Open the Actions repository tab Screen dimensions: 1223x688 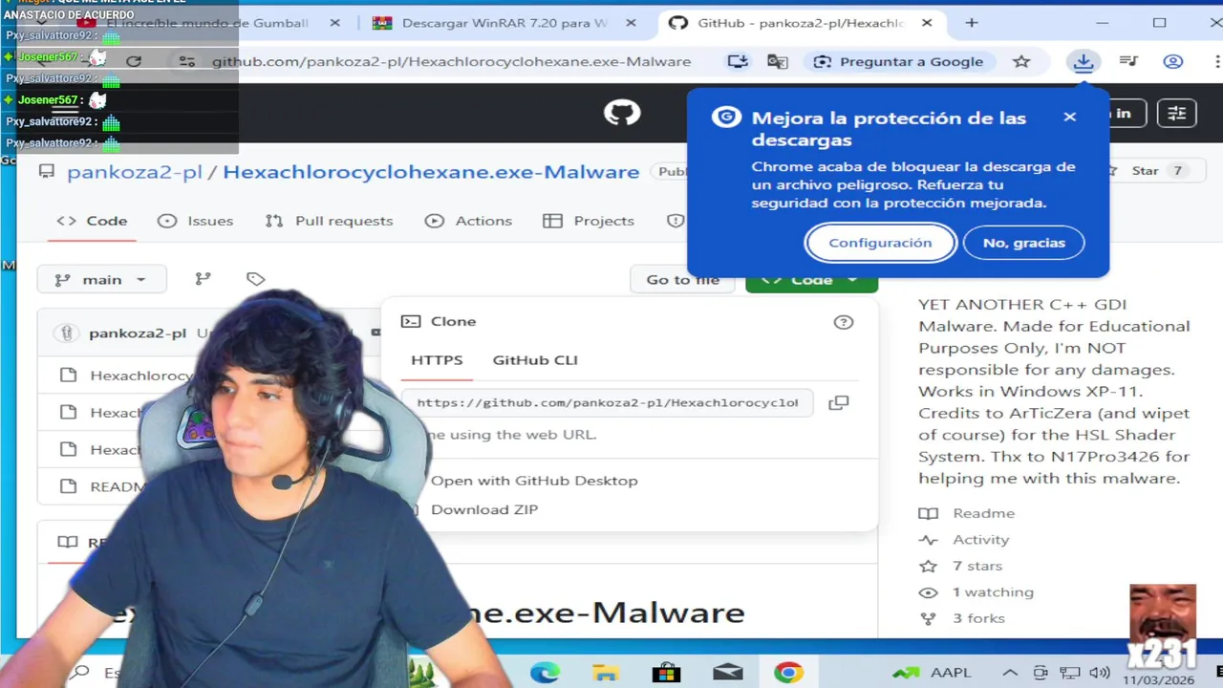(x=469, y=221)
